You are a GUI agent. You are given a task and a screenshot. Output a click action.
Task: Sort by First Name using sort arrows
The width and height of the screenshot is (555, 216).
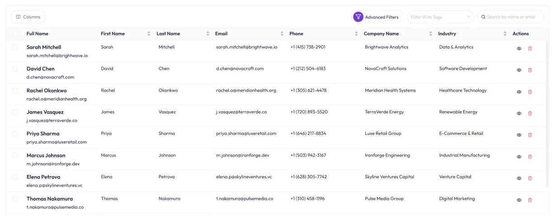click(x=149, y=34)
